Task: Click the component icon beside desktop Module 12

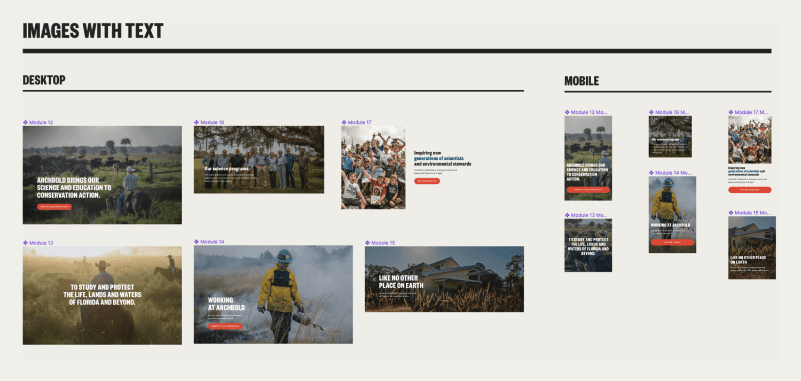Action: (25, 122)
